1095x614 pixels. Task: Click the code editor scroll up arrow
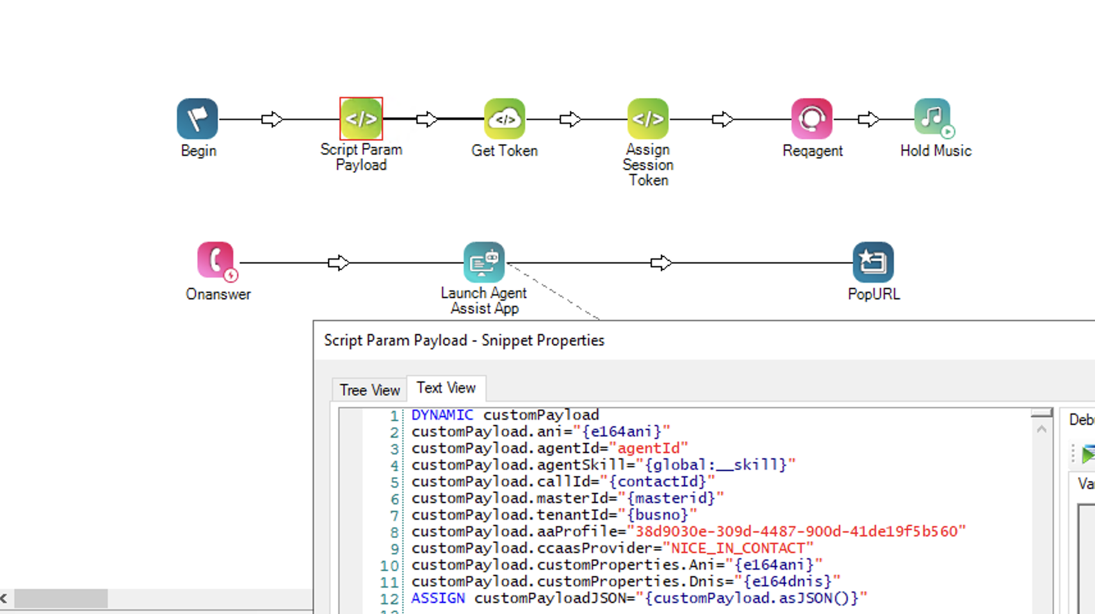coord(1041,429)
